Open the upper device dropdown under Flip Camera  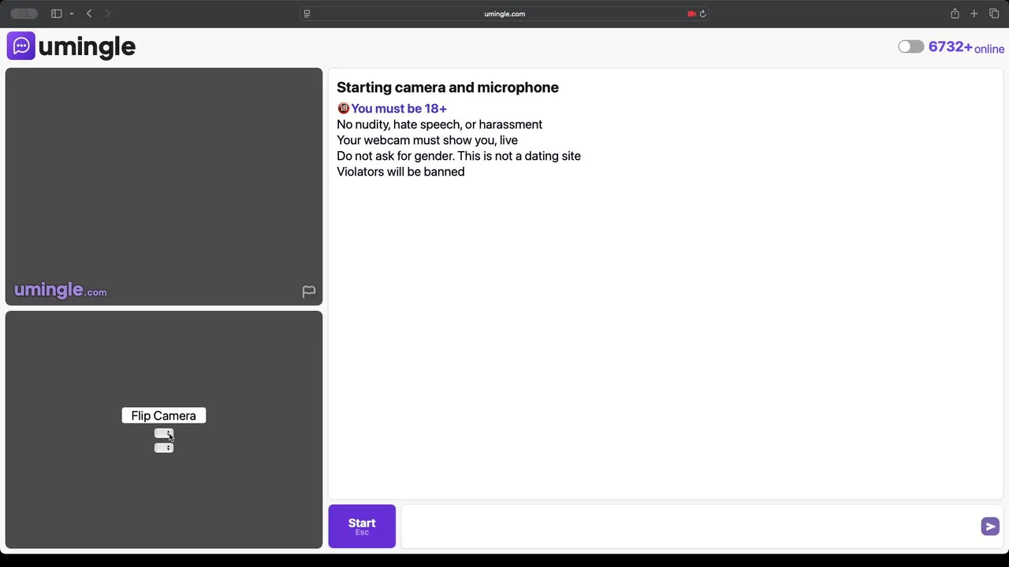coord(164,434)
